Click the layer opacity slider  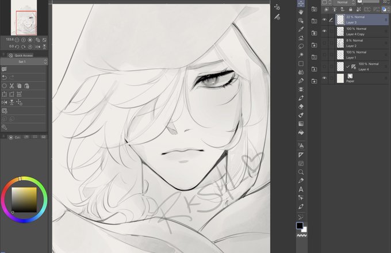(x=370, y=2)
